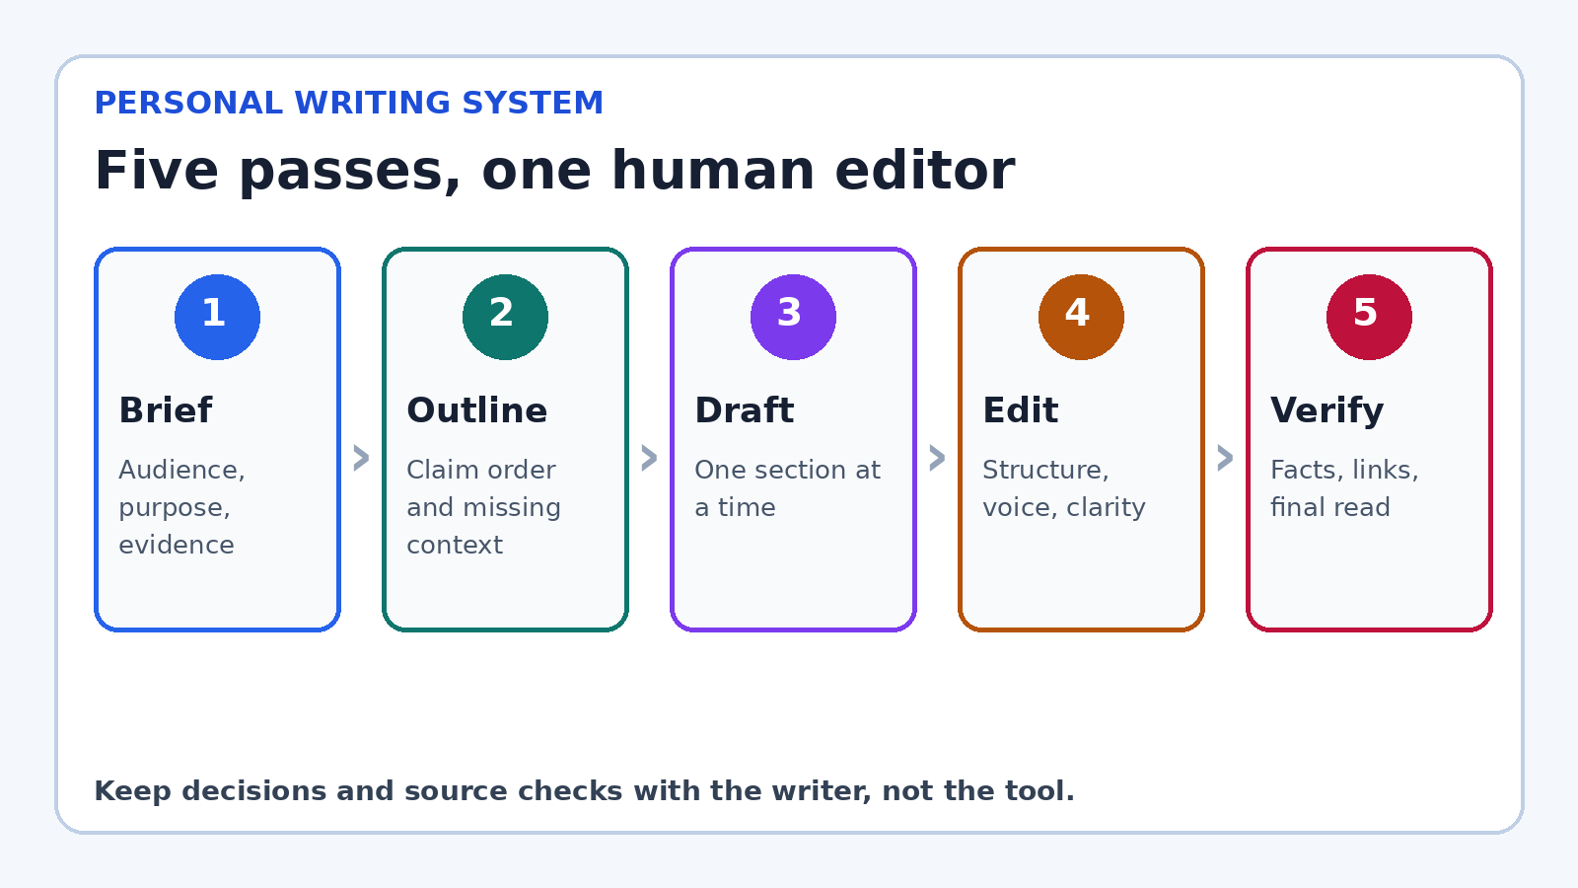Click the 'Facts, links, final read' description
This screenshot has height=888, width=1578.
(1344, 488)
